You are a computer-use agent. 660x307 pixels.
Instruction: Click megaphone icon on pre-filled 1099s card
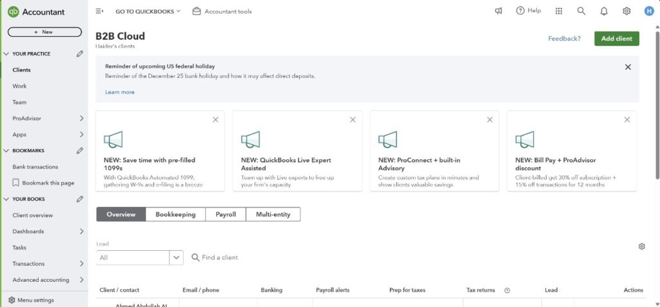113,139
